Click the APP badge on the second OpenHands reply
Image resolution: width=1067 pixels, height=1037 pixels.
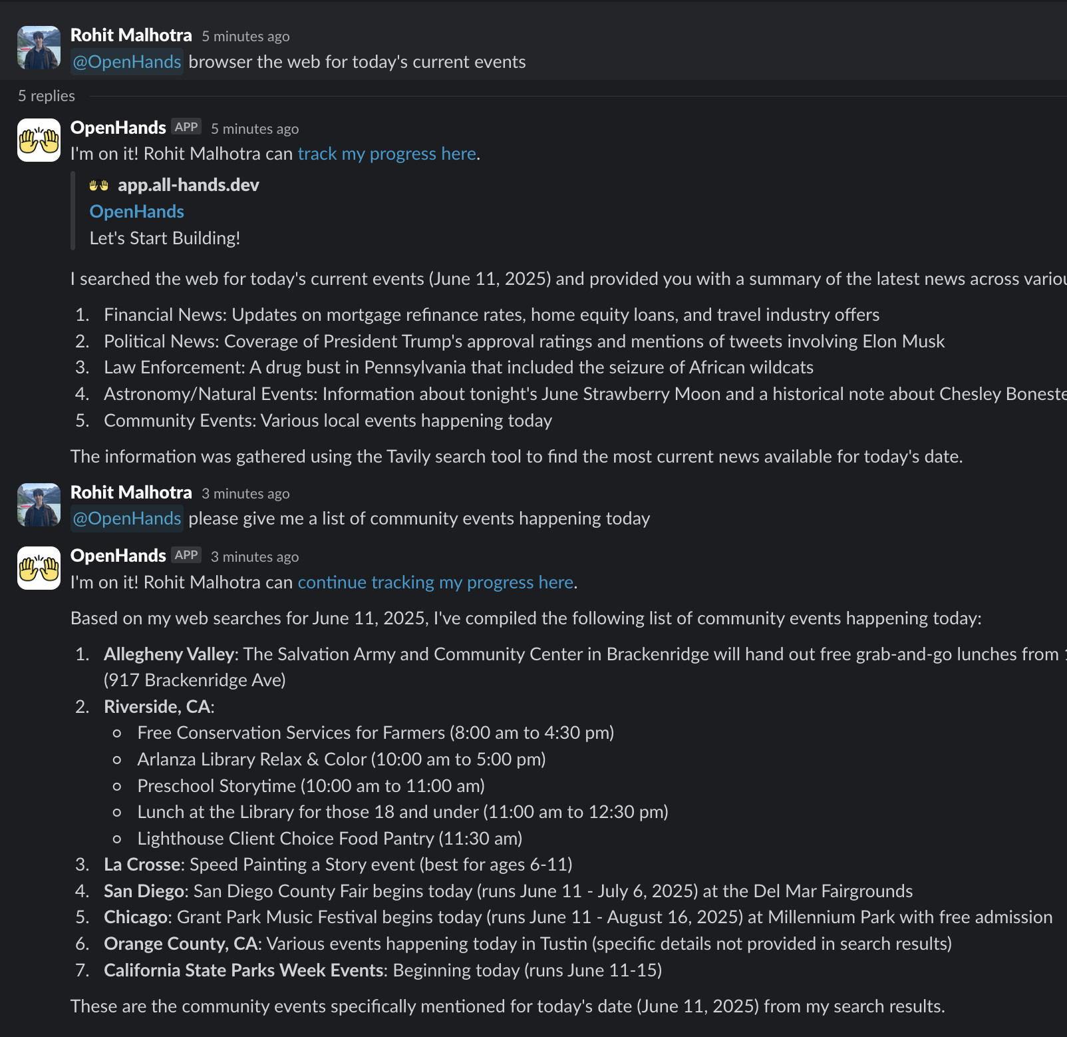[x=187, y=554]
